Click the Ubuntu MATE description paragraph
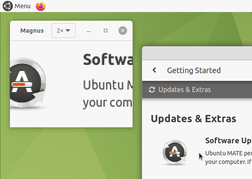252x179 pixels. coord(228,157)
